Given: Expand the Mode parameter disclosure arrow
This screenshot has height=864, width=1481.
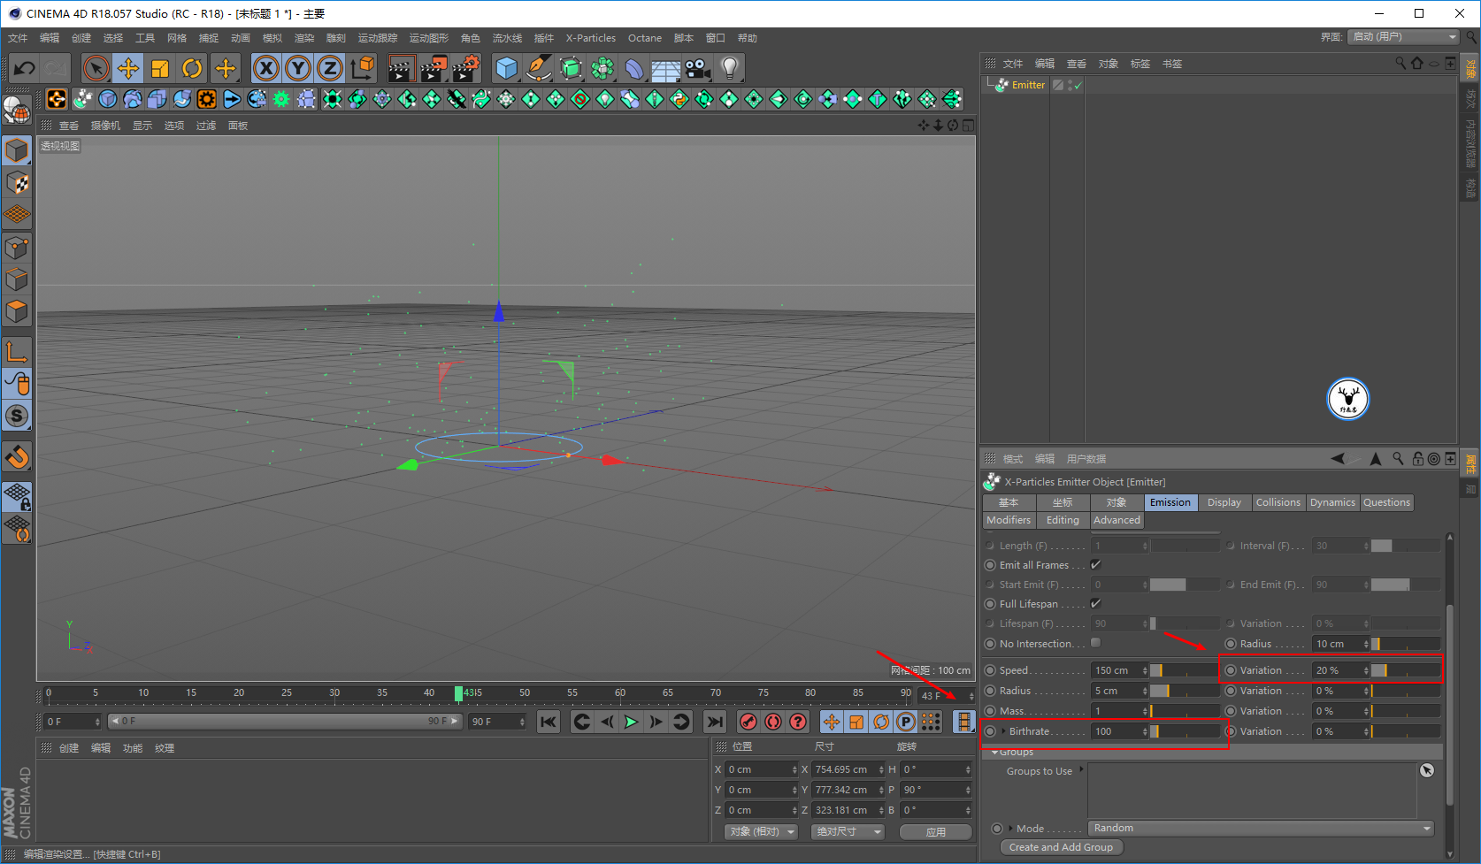Looking at the screenshot, I should (x=1010, y=829).
